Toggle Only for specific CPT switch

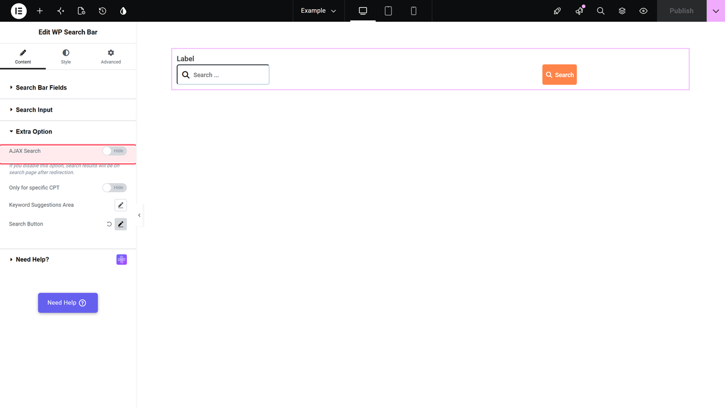pos(114,188)
